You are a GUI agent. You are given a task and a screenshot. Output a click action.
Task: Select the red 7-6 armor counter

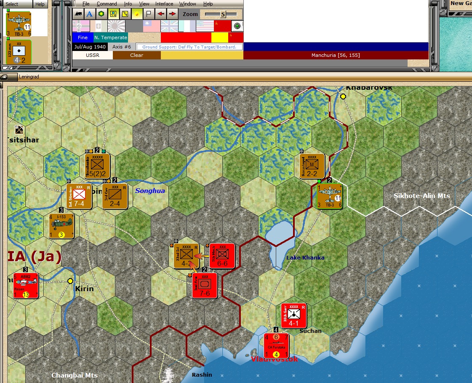[x=205, y=285]
